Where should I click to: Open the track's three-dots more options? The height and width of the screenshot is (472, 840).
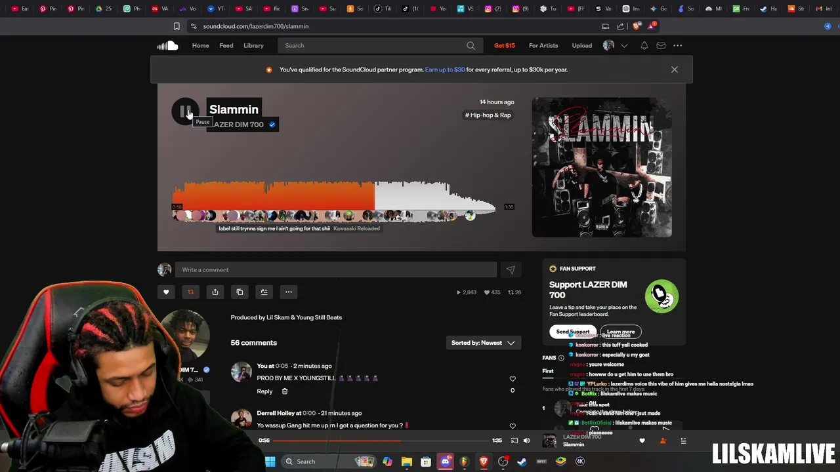tap(289, 292)
